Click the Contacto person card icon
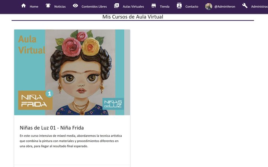Screen dimensions: 268x167 [x=179, y=6]
